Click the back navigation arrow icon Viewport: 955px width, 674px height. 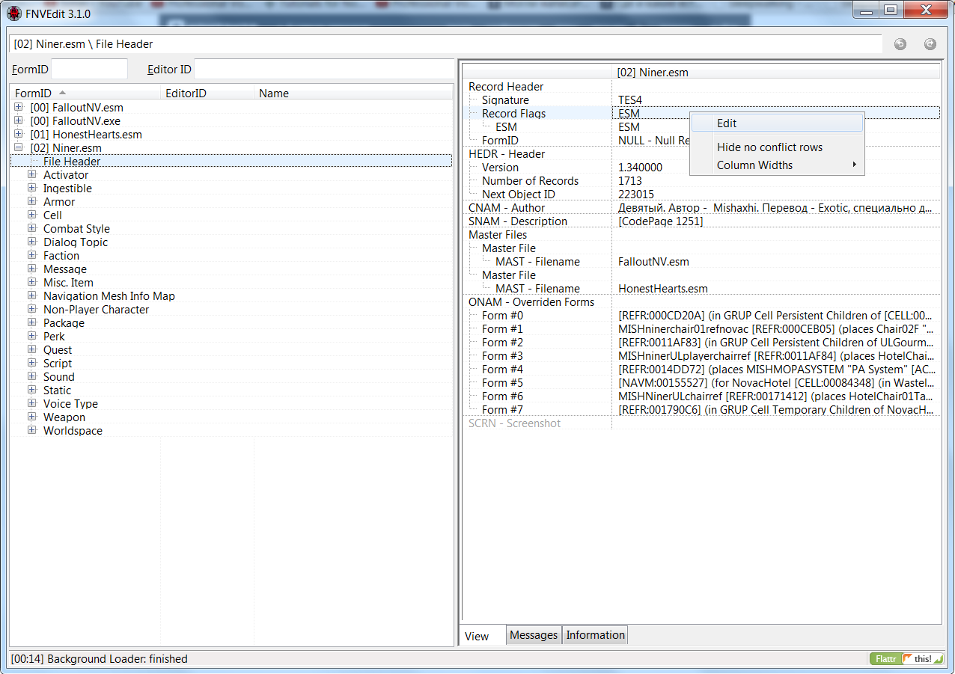(x=900, y=44)
